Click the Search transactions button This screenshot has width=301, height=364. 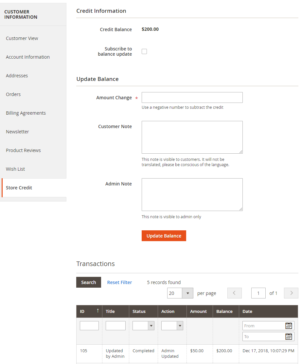tap(89, 282)
